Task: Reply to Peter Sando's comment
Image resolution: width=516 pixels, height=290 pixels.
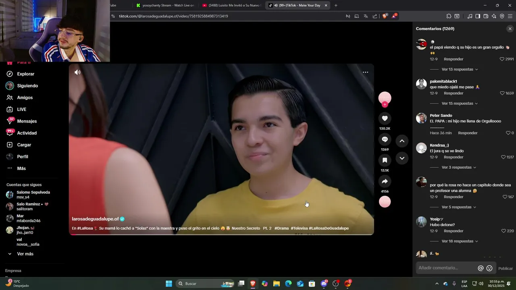Action: coord(468,133)
